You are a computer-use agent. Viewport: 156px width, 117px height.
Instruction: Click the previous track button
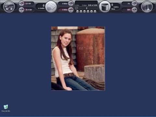[x=77, y=11]
